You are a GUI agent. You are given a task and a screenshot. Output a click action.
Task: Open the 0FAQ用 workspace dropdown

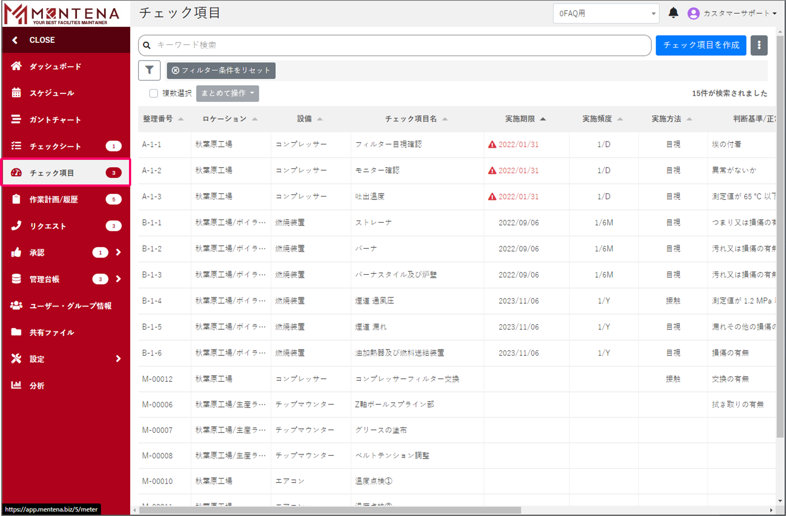click(606, 13)
